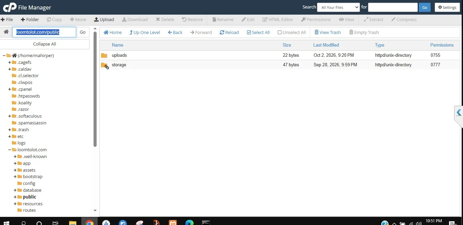Image resolution: width=463 pixels, height=225 pixels.
Task: Expand the public folder node
Action: [x=15, y=197]
